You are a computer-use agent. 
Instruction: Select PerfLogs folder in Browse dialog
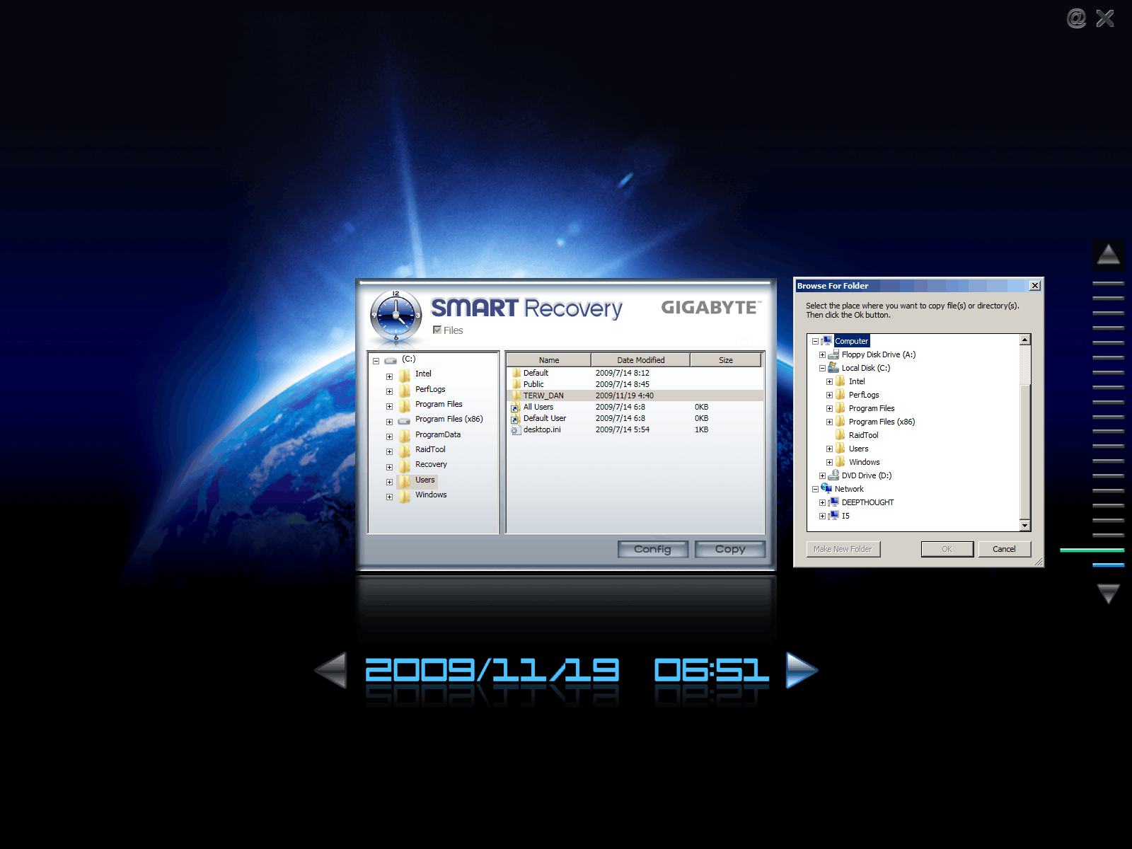pyautogui.click(x=864, y=395)
